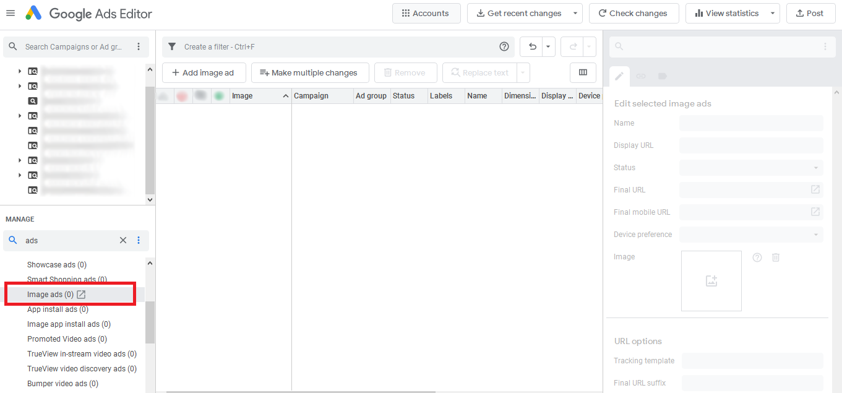Click the campaign tree scroll-down arrow
Image resolution: width=842 pixels, height=393 pixels.
coord(150,200)
